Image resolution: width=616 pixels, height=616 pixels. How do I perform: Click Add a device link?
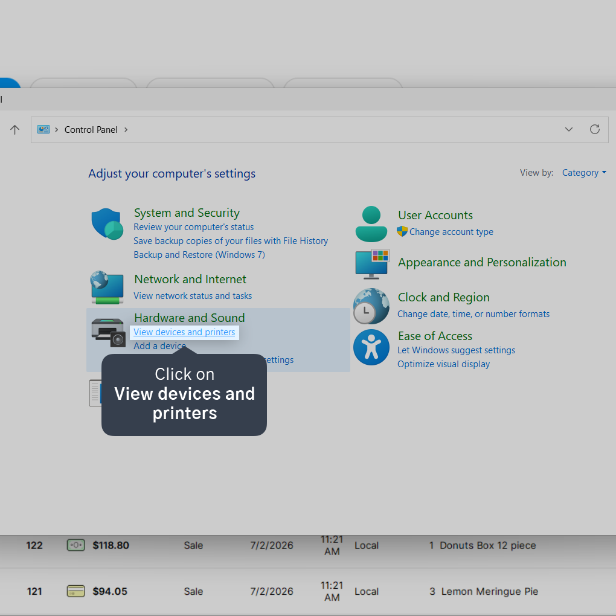coord(159,345)
